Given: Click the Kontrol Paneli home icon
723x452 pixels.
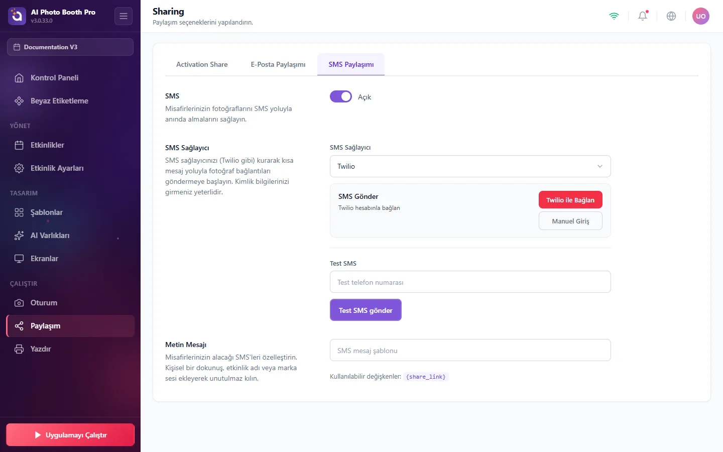Looking at the screenshot, I should click(x=19, y=78).
